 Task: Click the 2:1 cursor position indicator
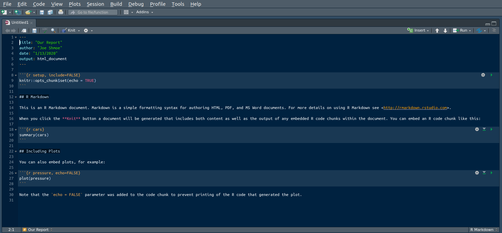(11, 230)
